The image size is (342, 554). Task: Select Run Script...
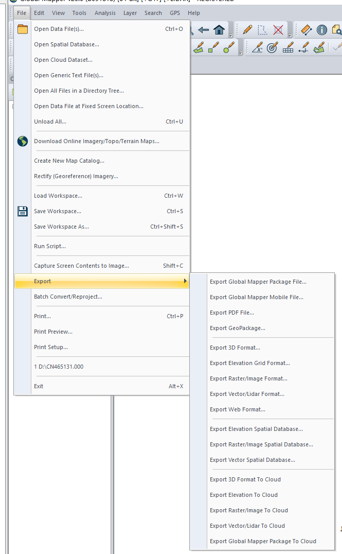pos(102,246)
